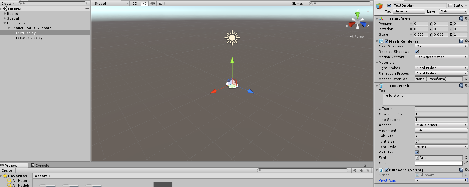This screenshot has height=187, width=469.
Task: Pick a color with the eyedropper icon
Action: (x=466, y=163)
